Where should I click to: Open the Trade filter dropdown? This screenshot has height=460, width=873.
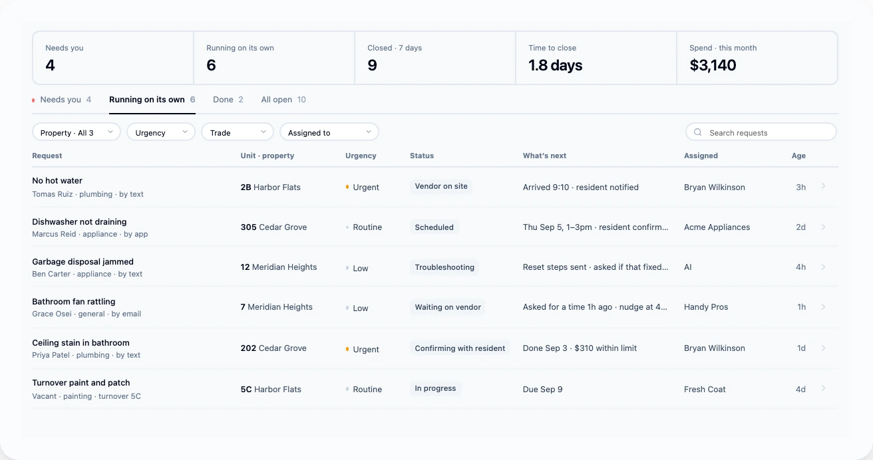(238, 132)
